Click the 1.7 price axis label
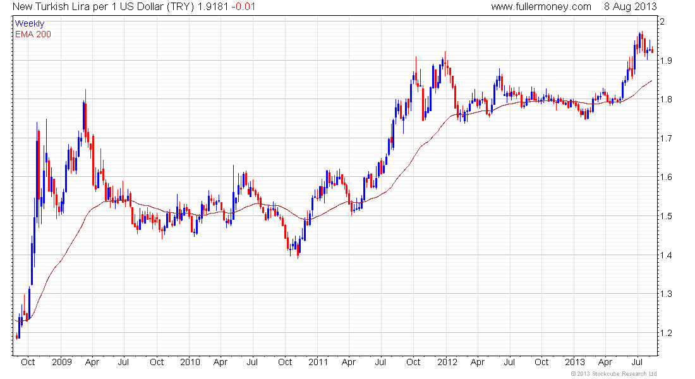 click(x=665, y=138)
